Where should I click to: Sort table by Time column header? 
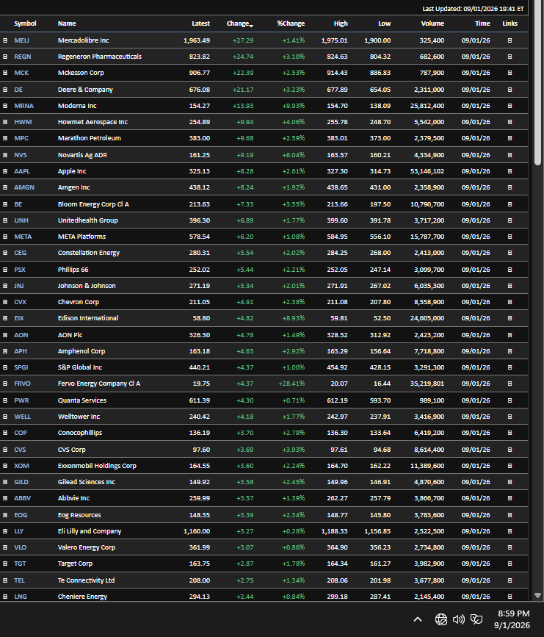click(482, 24)
